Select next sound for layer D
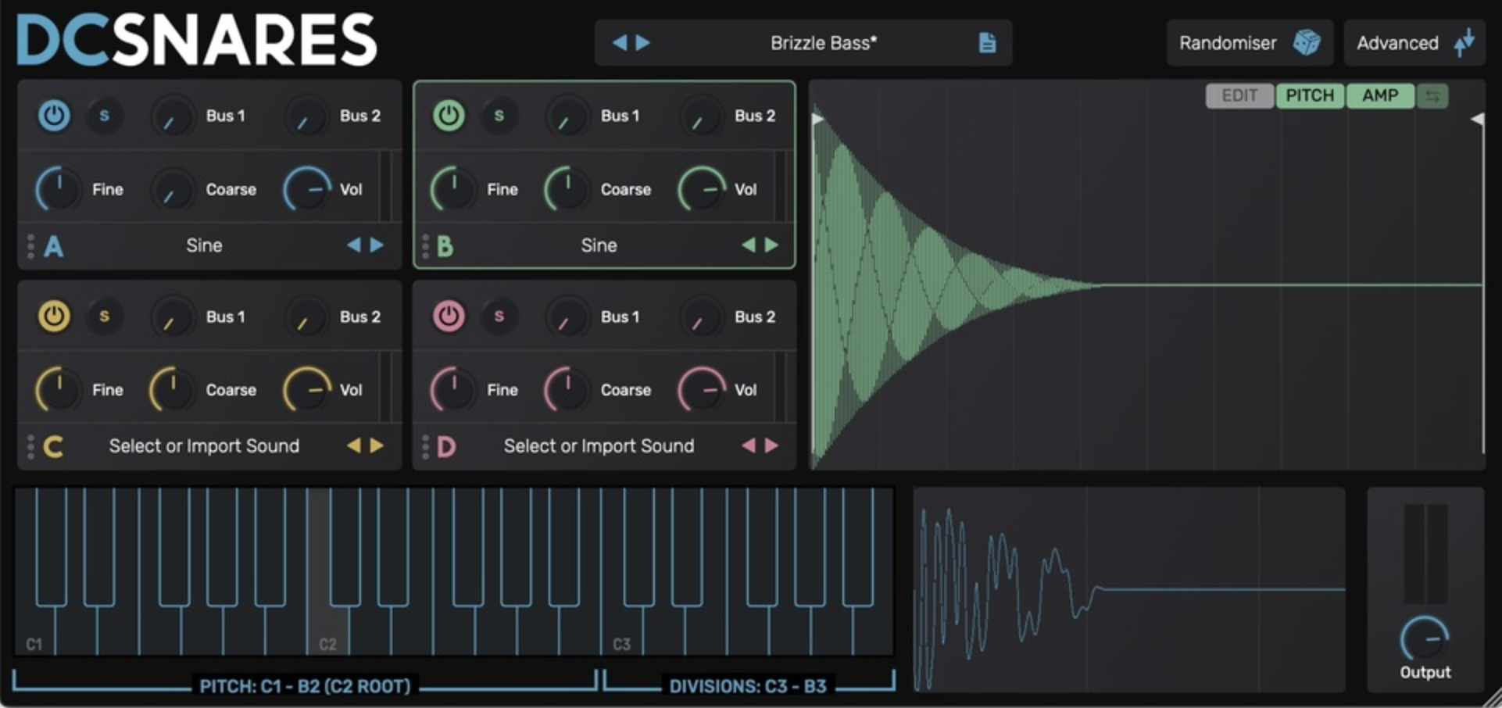The height and width of the screenshot is (708, 1502). pos(772,445)
